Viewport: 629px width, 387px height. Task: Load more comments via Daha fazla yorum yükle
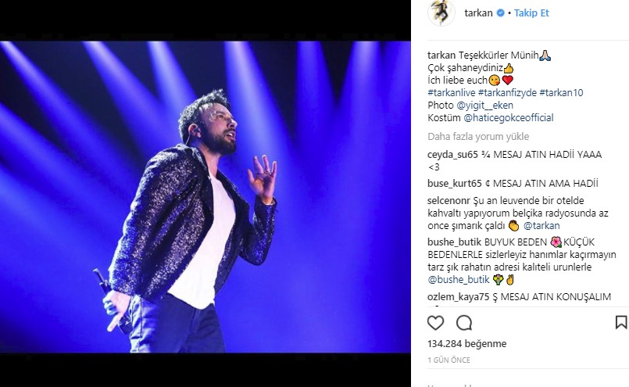478,137
